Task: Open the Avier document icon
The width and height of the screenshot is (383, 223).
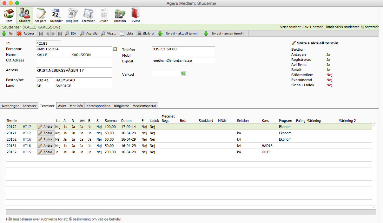Action: tap(104, 15)
